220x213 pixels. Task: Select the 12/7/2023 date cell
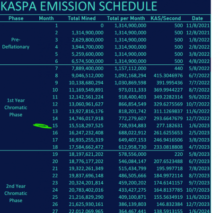pyautogui.click(x=198, y=204)
